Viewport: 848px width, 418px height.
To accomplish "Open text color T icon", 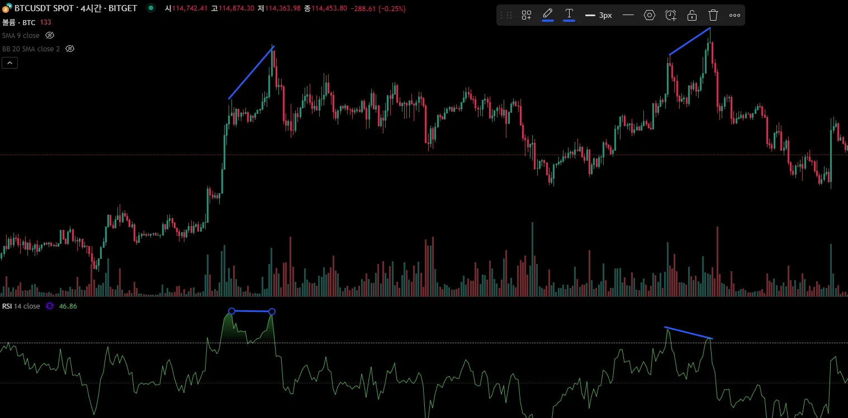I will [569, 15].
